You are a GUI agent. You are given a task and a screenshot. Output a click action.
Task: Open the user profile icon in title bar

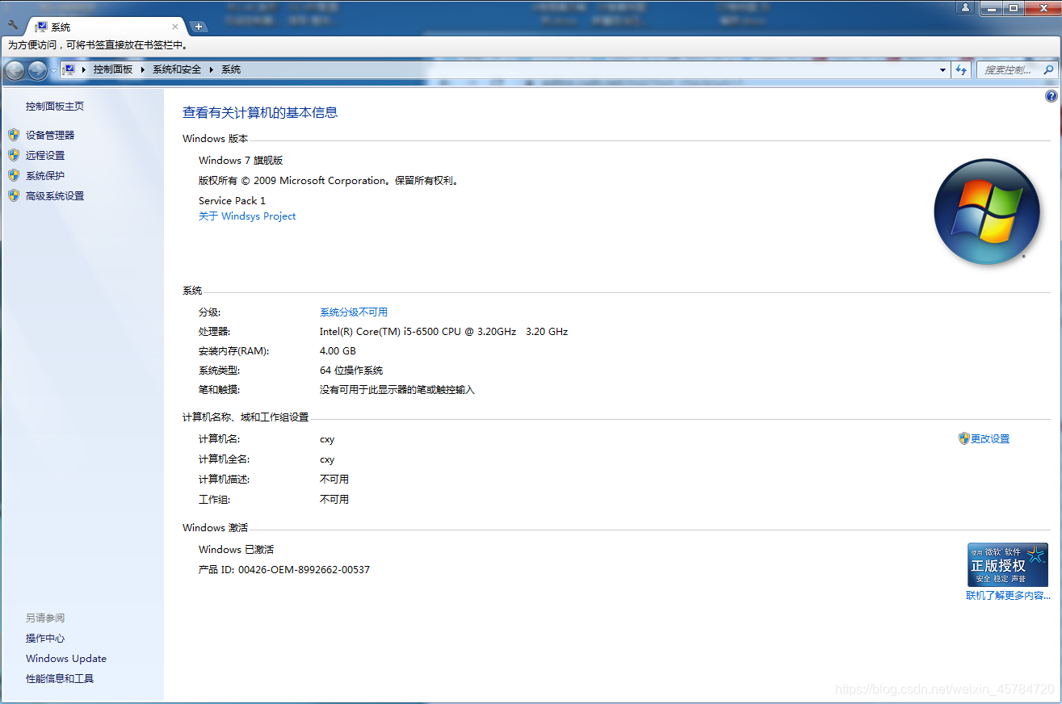click(x=965, y=7)
